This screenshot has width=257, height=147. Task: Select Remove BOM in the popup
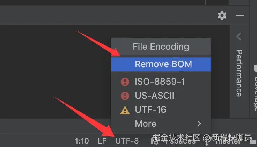(x=161, y=64)
